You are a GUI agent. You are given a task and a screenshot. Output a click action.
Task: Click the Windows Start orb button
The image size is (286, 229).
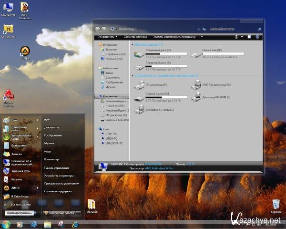coord(6,224)
